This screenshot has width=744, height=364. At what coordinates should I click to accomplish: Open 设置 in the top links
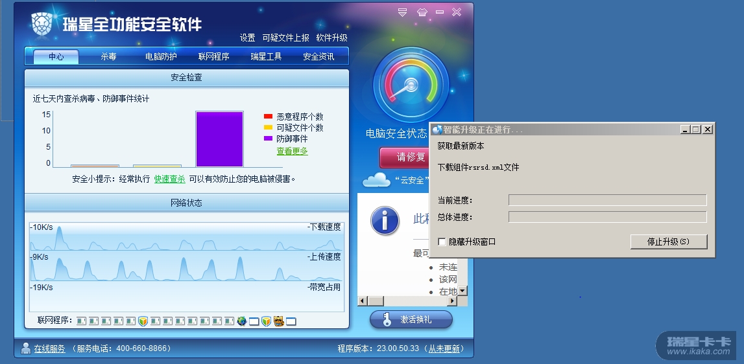click(247, 38)
